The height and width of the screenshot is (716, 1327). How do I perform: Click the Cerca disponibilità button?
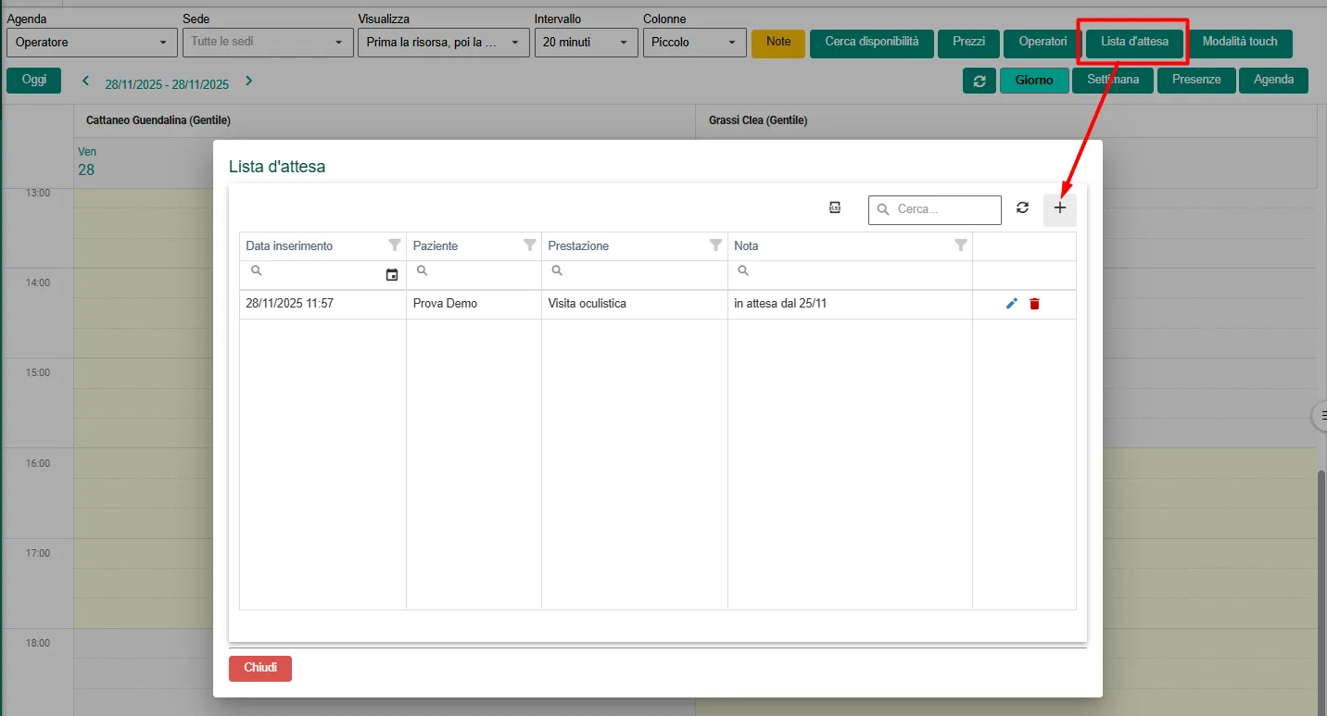871,43
